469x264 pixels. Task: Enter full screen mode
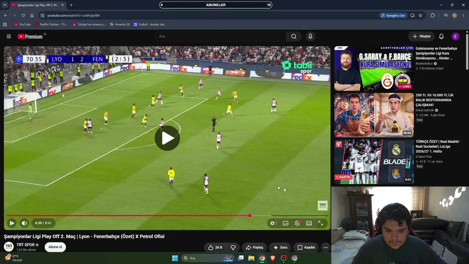tap(321, 223)
